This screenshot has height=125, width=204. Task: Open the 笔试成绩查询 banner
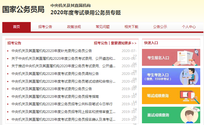tap(171, 96)
